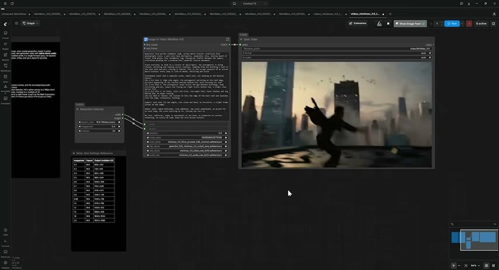Open the 94% zoom level dropdown

point(475,265)
